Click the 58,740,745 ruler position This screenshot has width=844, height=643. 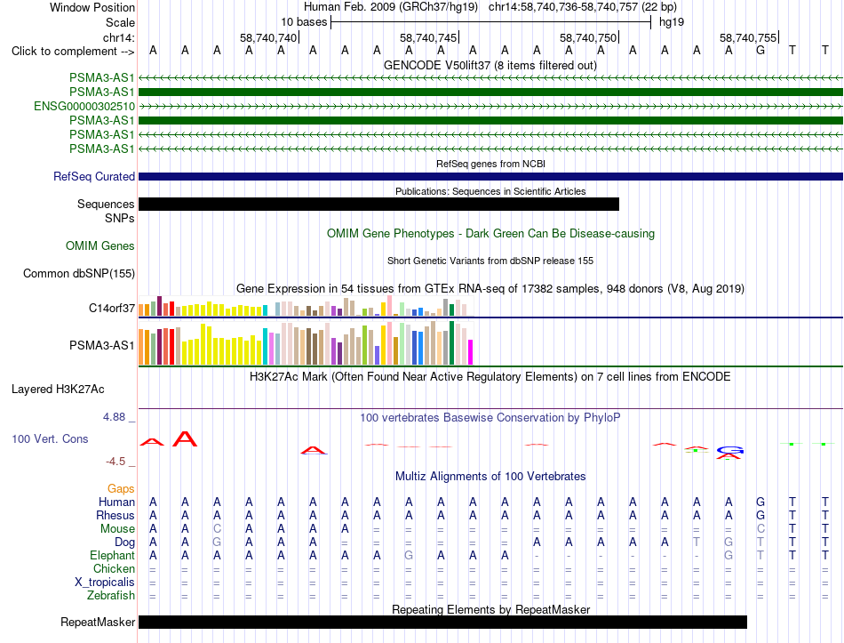[x=428, y=37]
